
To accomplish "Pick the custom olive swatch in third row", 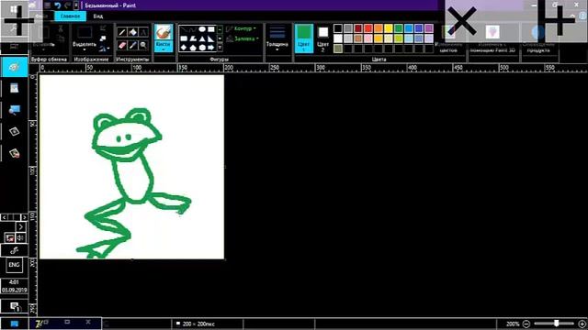I will pos(338,49).
